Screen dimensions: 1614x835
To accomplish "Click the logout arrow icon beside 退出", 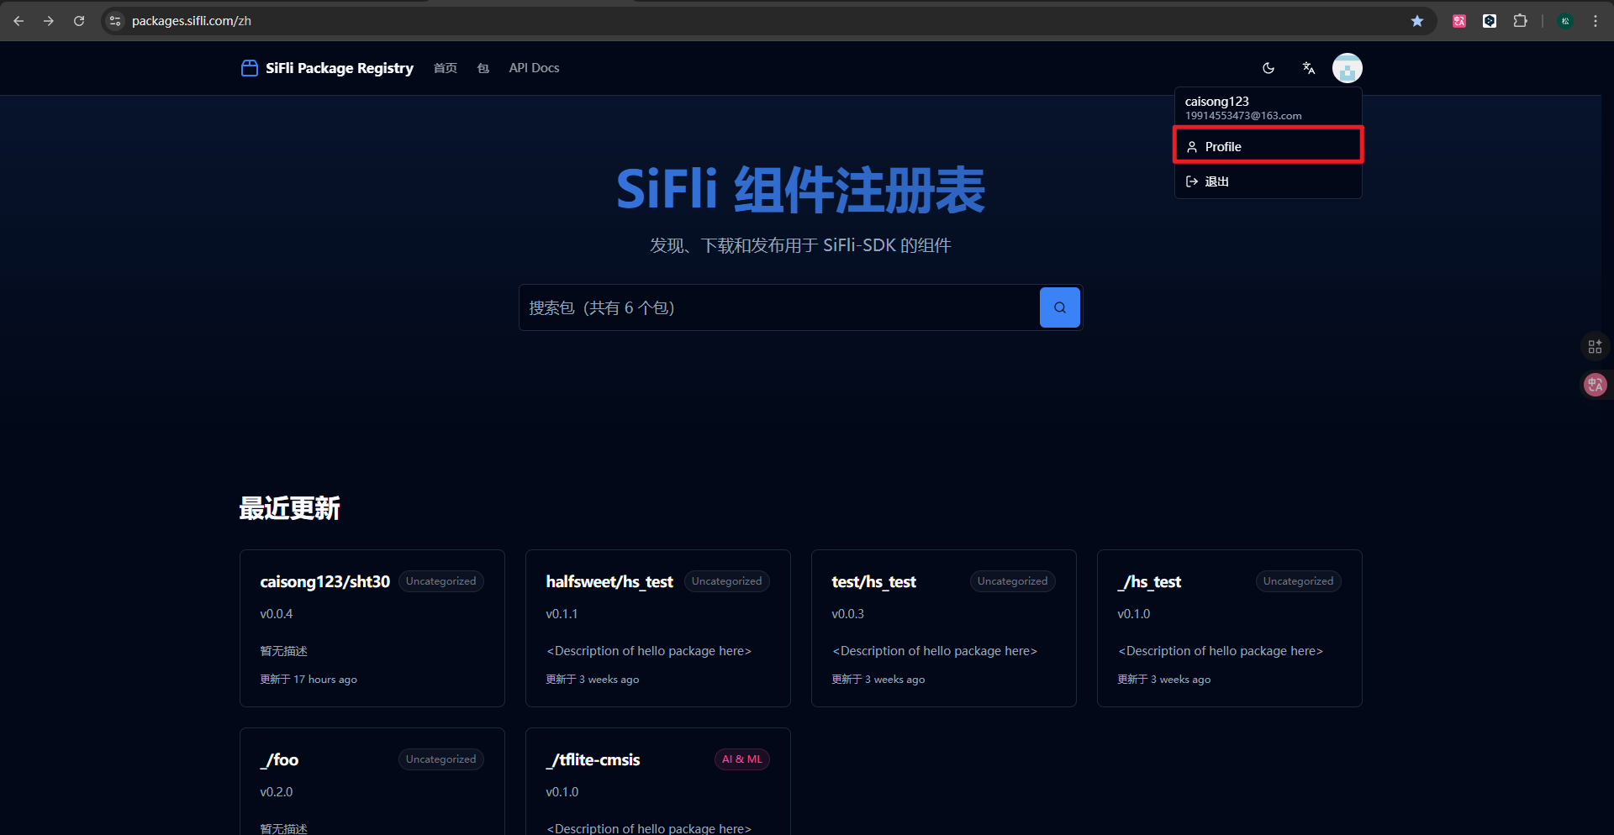I will 1191,181.
